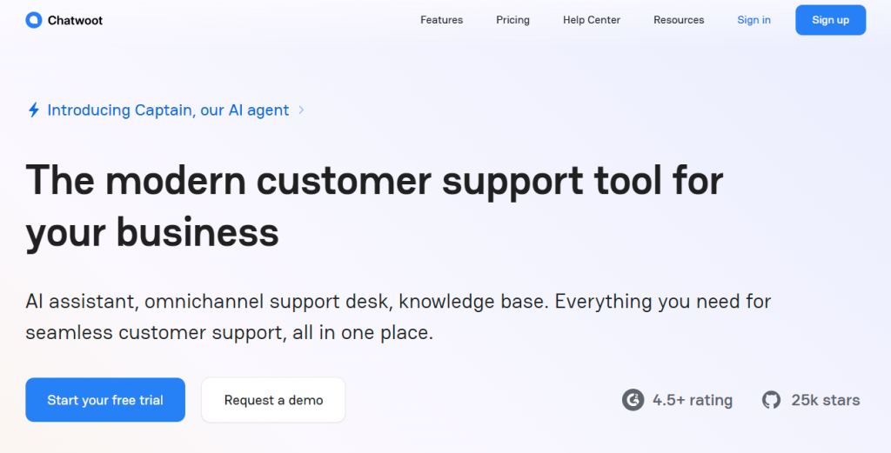Click the Sign up button
The image size is (891, 453).
coord(830,20)
